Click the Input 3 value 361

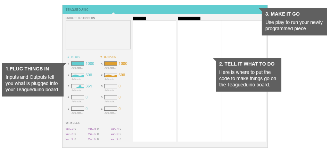(89, 86)
